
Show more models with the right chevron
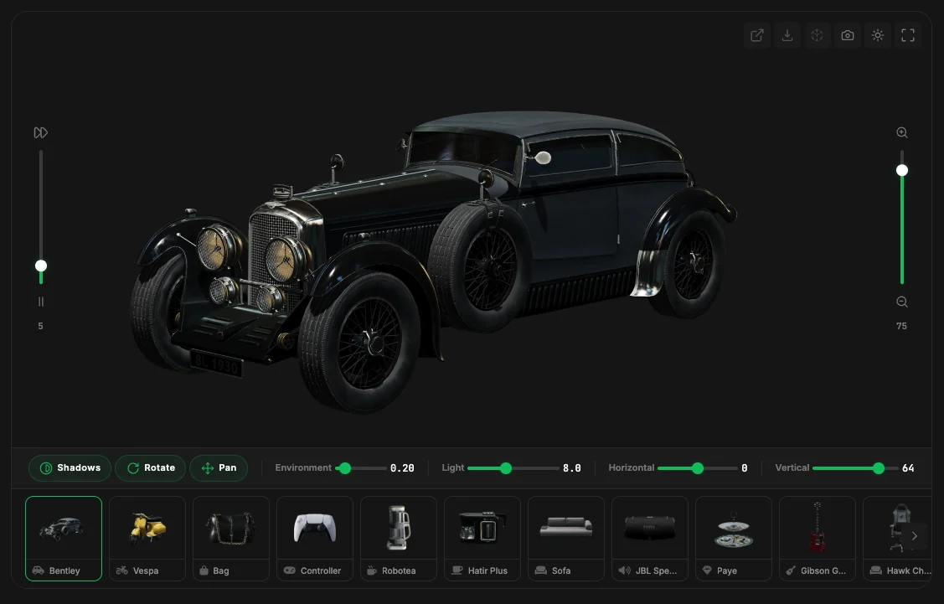click(915, 536)
